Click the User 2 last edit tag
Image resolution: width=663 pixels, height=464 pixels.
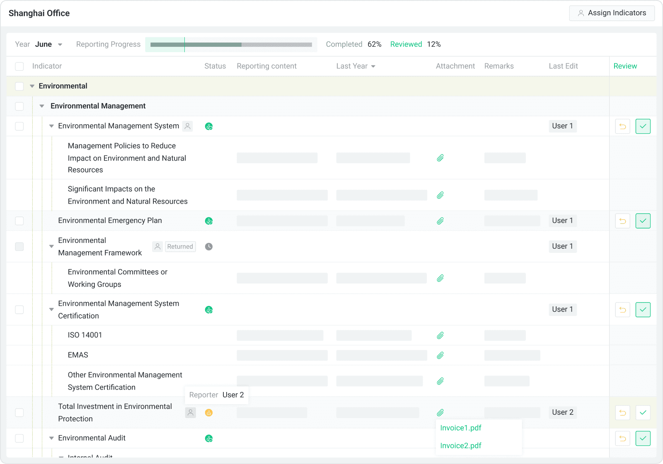[x=563, y=412]
